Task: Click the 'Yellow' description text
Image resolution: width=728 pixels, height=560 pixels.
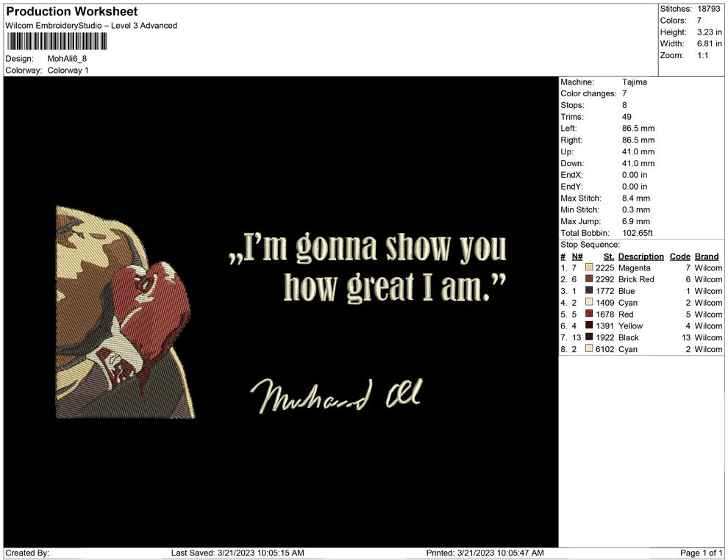Action: point(630,326)
